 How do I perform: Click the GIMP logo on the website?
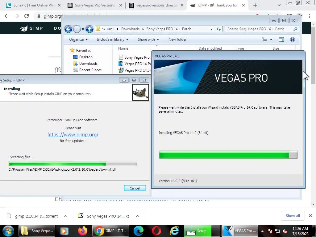tap(31, 28)
